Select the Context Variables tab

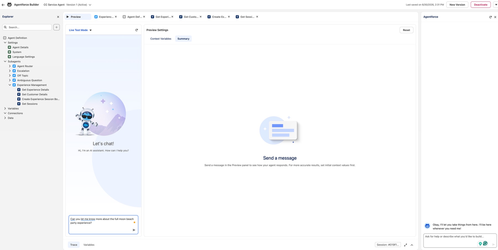tap(161, 39)
